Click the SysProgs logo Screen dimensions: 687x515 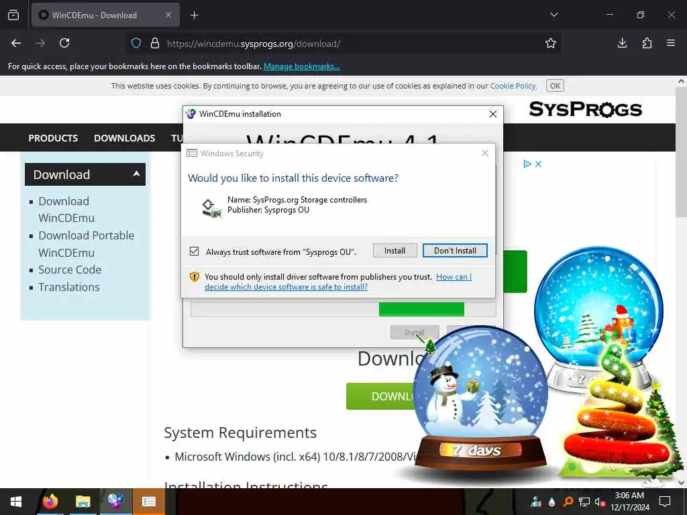point(585,109)
